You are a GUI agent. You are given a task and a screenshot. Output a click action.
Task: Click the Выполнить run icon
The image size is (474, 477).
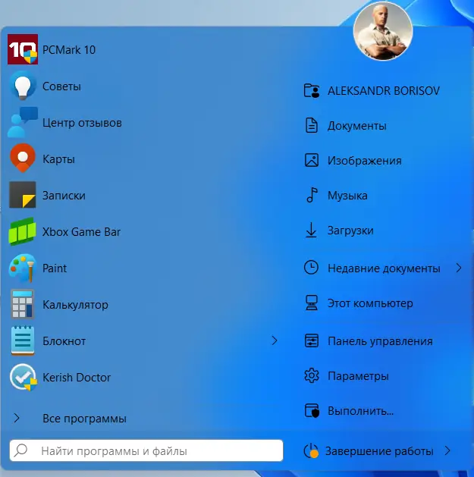312,411
